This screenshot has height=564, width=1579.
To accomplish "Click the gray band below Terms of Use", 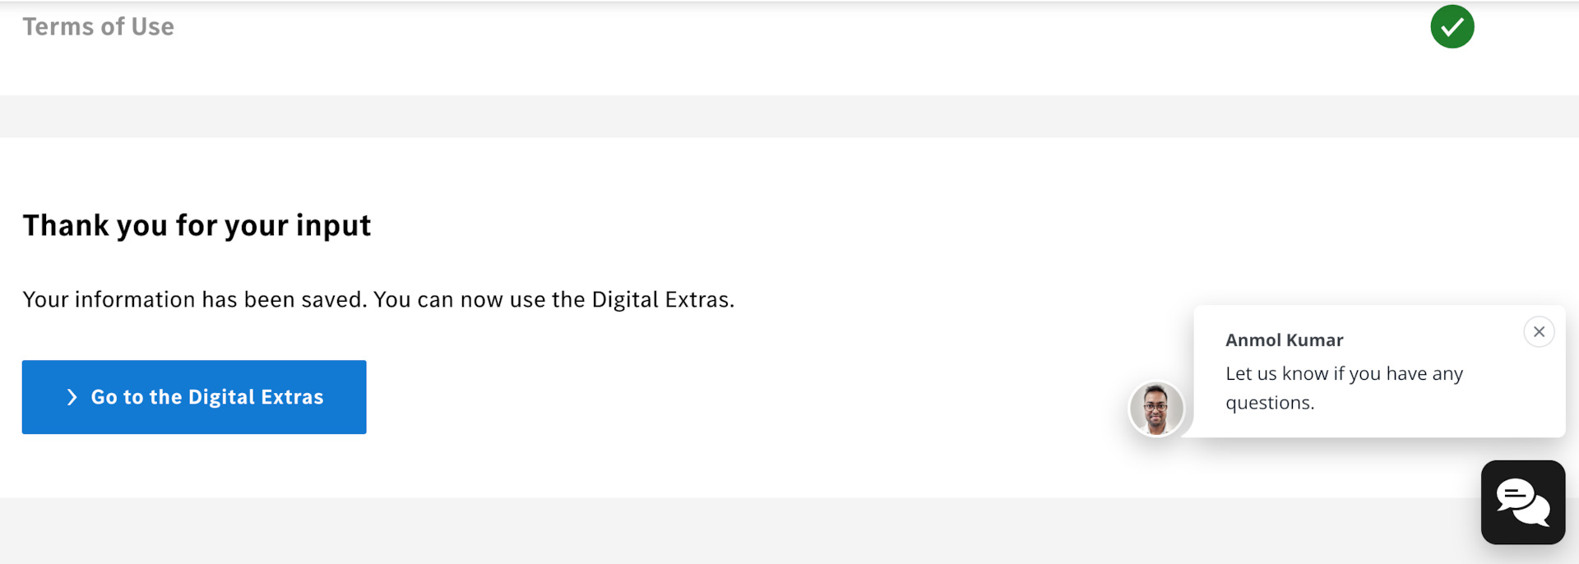I will [x=789, y=116].
